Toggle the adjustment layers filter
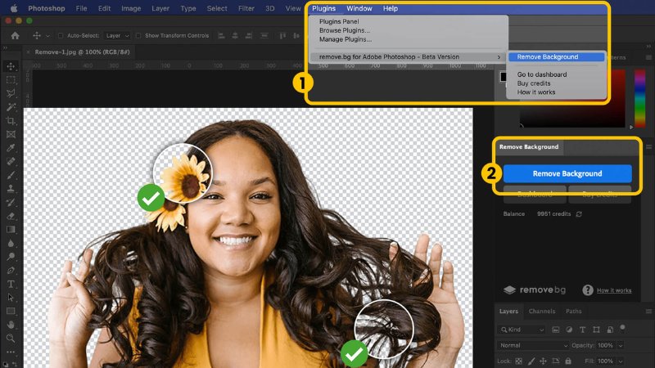The image size is (655, 368). (x=569, y=330)
